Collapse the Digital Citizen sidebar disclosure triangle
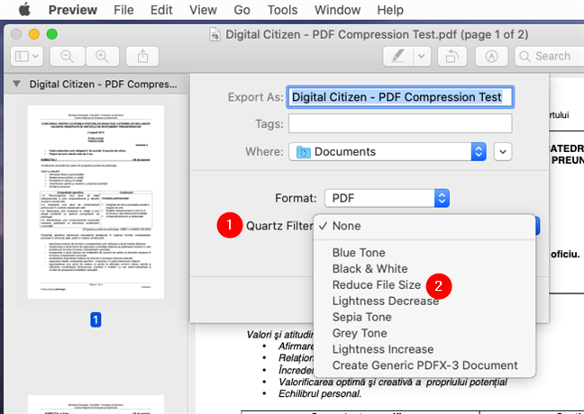This screenshot has height=414, width=584. coord(17,85)
